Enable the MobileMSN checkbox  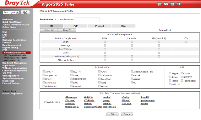point(44,86)
